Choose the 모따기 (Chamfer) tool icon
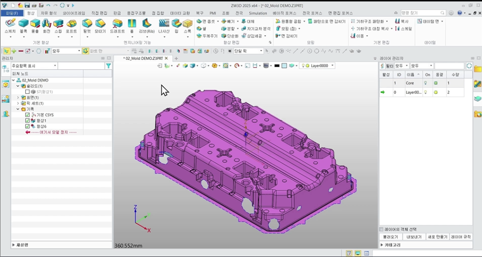Image resolution: width=482 pixels, height=257 pixels. (100, 23)
